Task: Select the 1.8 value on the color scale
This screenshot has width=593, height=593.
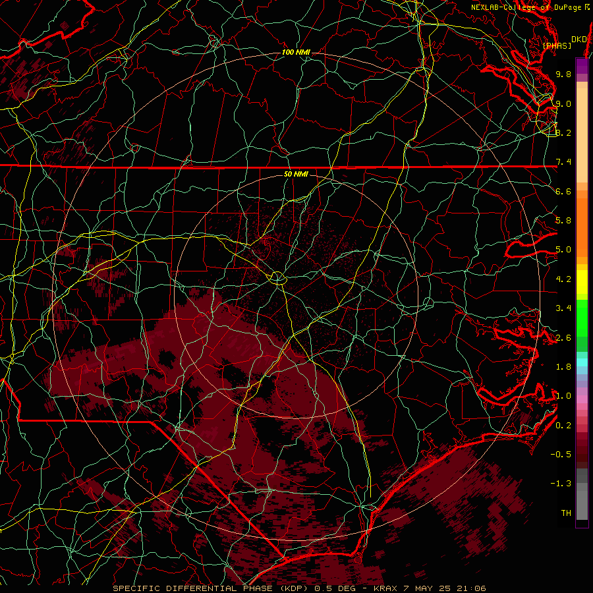Action: [x=563, y=367]
